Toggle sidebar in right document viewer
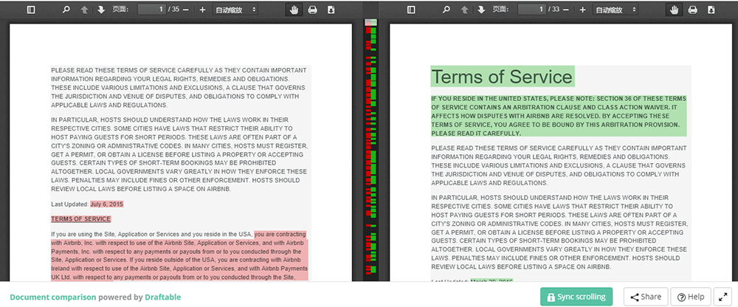This screenshot has height=307, width=738. click(x=410, y=10)
